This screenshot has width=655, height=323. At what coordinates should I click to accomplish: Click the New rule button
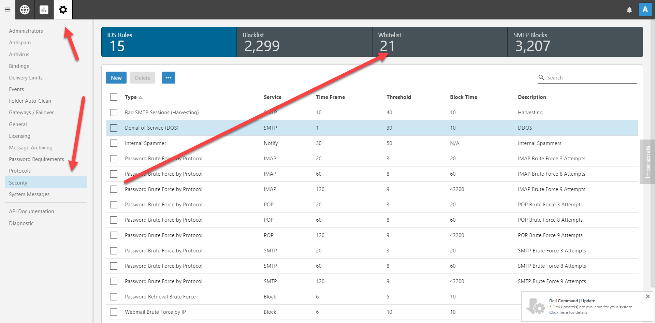point(116,78)
